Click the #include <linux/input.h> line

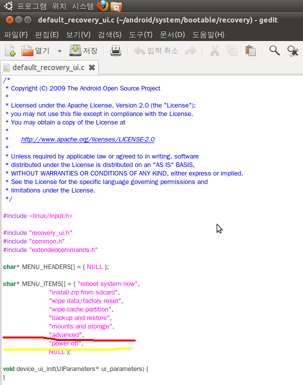tap(38, 216)
